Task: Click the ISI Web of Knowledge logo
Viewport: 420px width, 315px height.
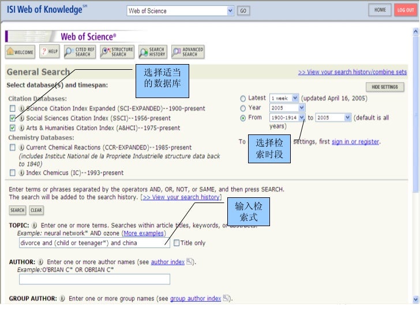Action: click(x=46, y=9)
